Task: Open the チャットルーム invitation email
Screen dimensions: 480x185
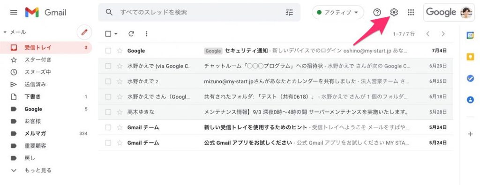Action: tap(276, 66)
